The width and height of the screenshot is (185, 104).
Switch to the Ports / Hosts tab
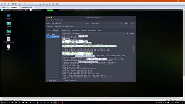pos(75,31)
